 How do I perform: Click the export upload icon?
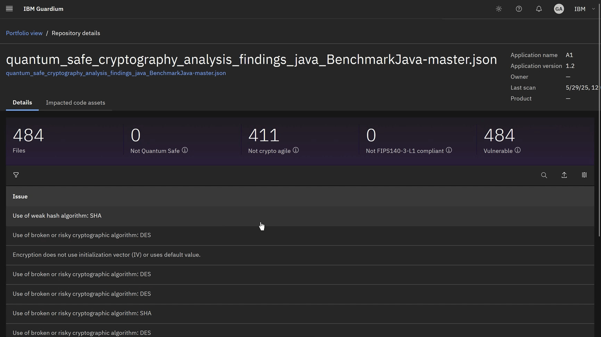click(564, 175)
